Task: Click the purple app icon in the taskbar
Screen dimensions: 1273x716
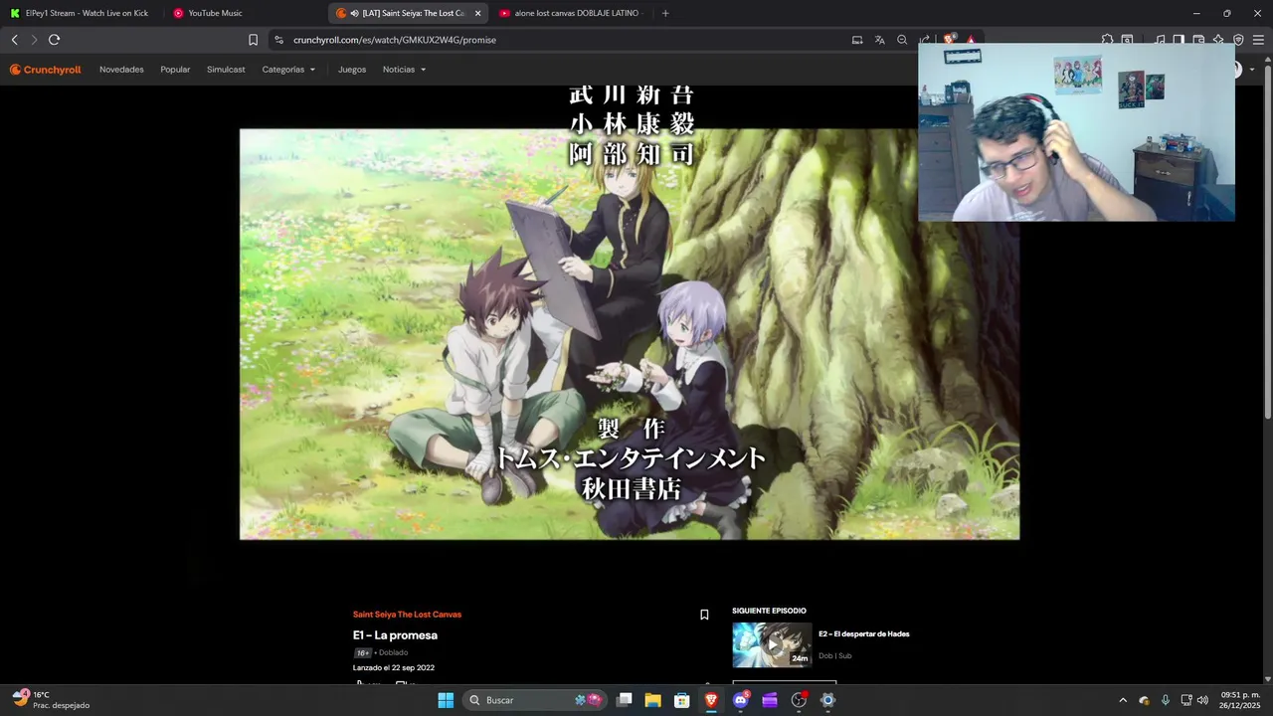Action: tap(770, 700)
